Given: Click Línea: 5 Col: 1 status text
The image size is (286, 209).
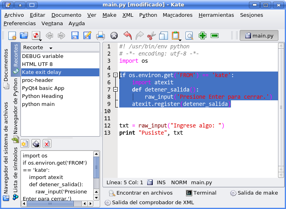Looking at the screenshot, I should [125, 182].
